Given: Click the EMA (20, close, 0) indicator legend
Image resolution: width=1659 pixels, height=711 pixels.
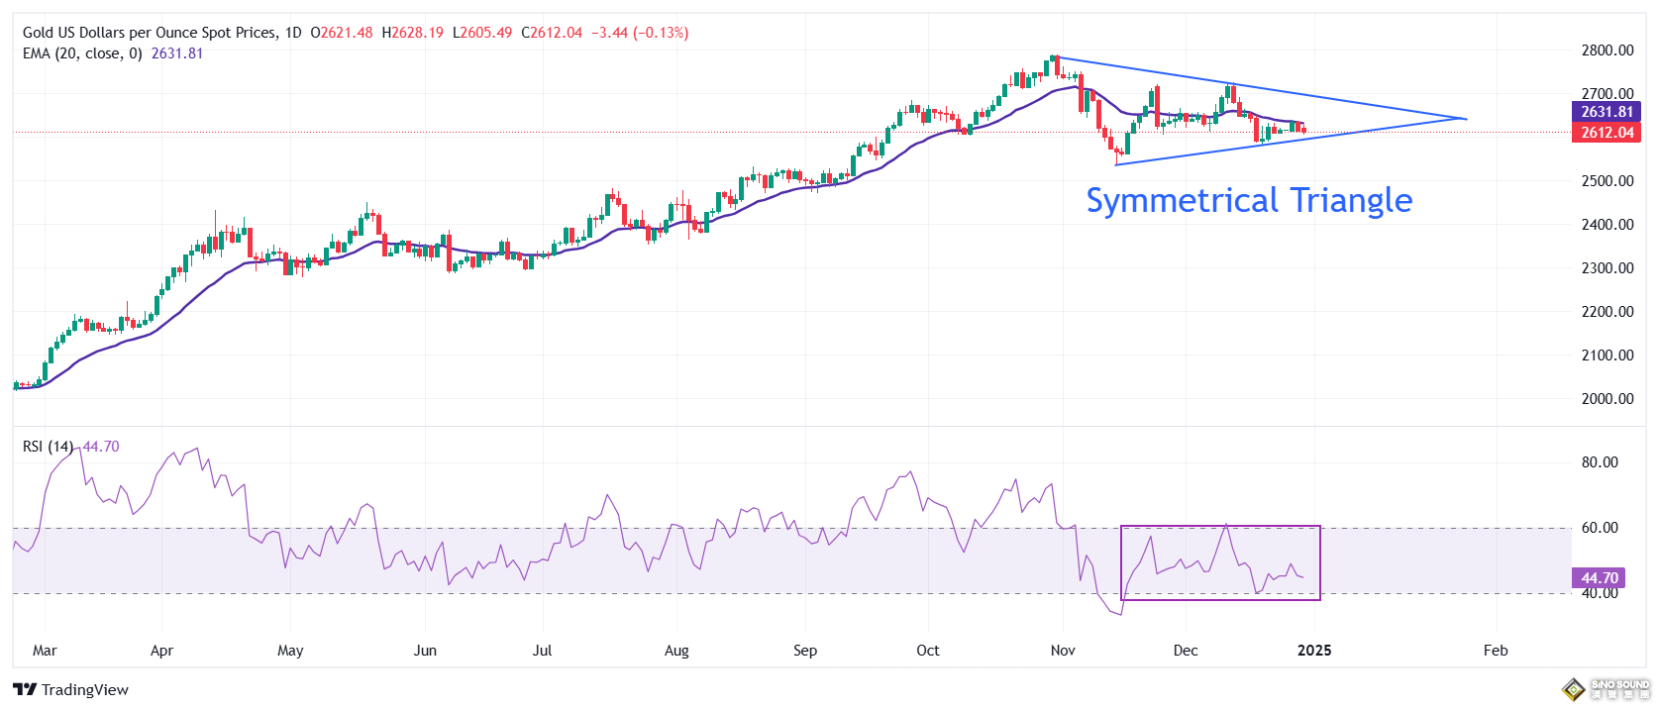Looking at the screenshot, I should coord(82,53).
